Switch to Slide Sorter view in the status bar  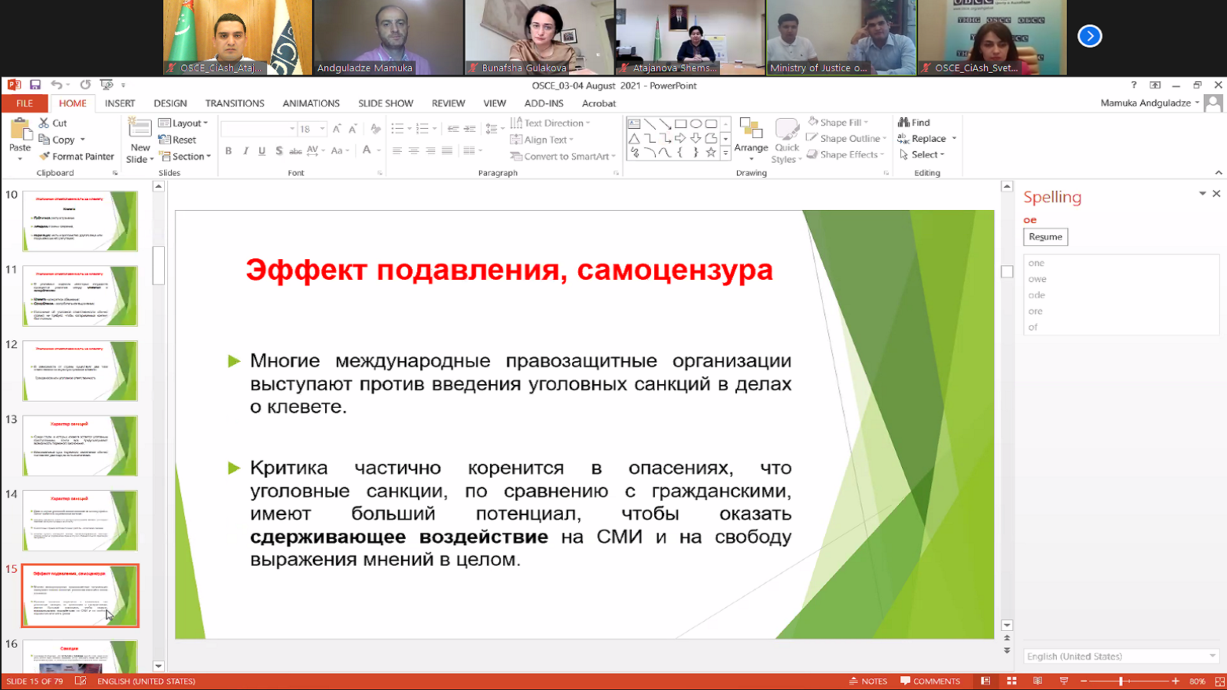click(x=1012, y=681)
